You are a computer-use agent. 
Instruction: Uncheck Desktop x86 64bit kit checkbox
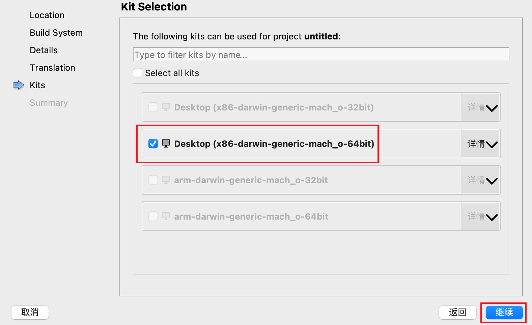(x=153, y=144)
